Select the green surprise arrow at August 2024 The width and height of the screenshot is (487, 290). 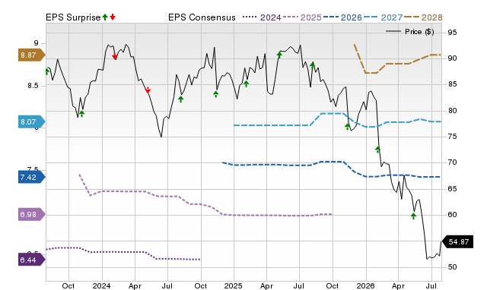[x=181, y=99]
